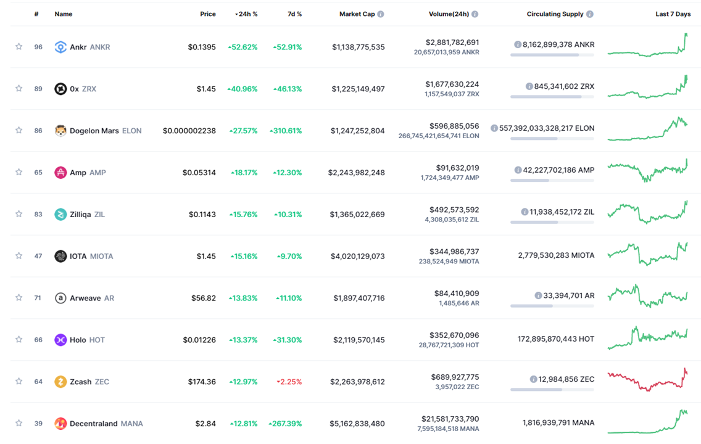Toggle the Zilliqa watchlist star

pos(19,214)
